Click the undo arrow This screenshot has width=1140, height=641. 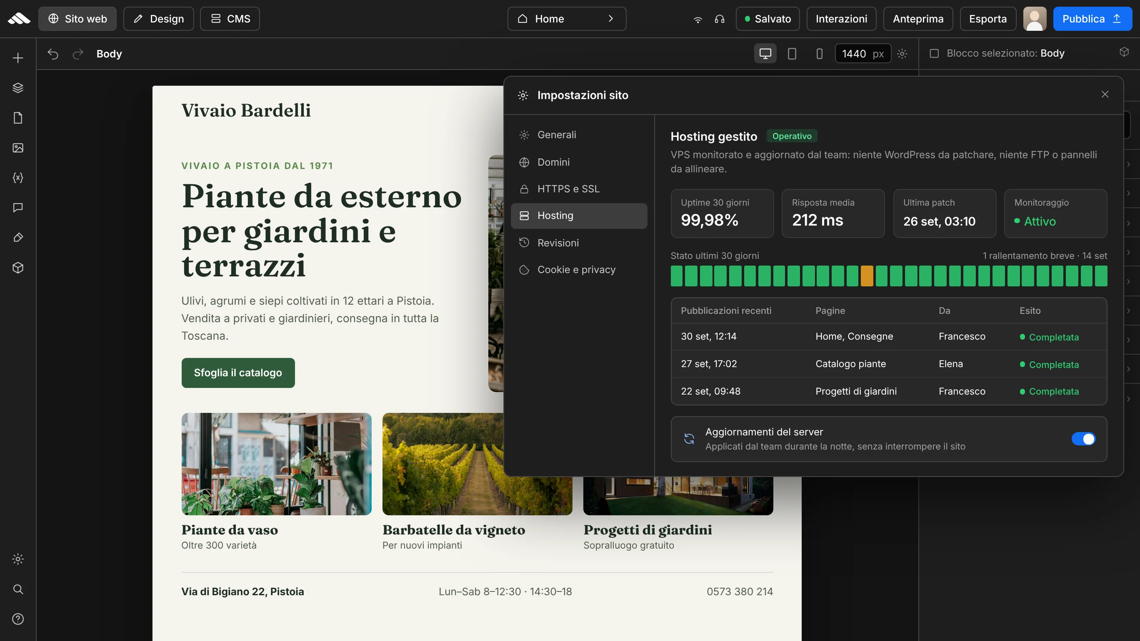click(52, 54)
